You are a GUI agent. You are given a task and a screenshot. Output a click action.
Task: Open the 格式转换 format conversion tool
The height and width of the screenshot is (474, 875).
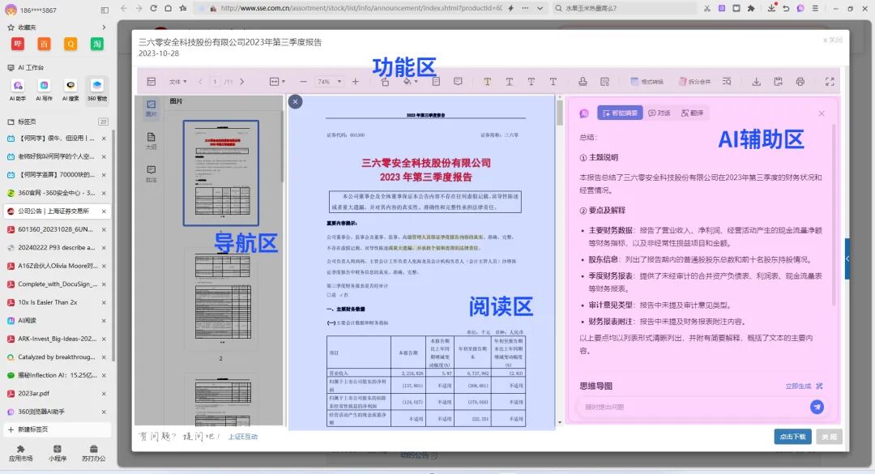pos(647,82)
